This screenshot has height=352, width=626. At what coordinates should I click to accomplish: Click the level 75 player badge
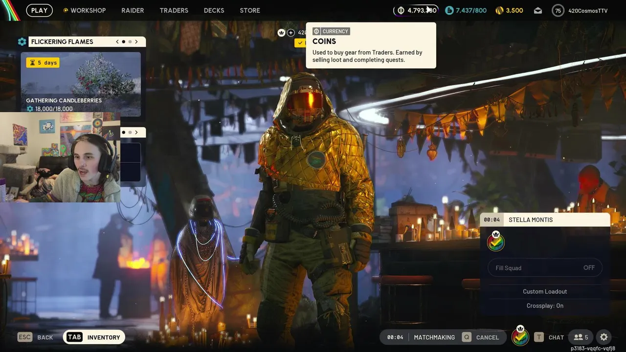(x=558, y=10)
